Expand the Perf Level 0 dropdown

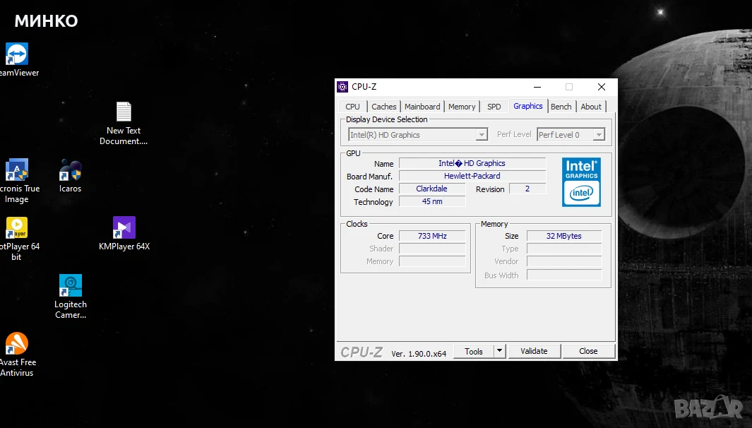pyautogui.click(x=599, y=135)
